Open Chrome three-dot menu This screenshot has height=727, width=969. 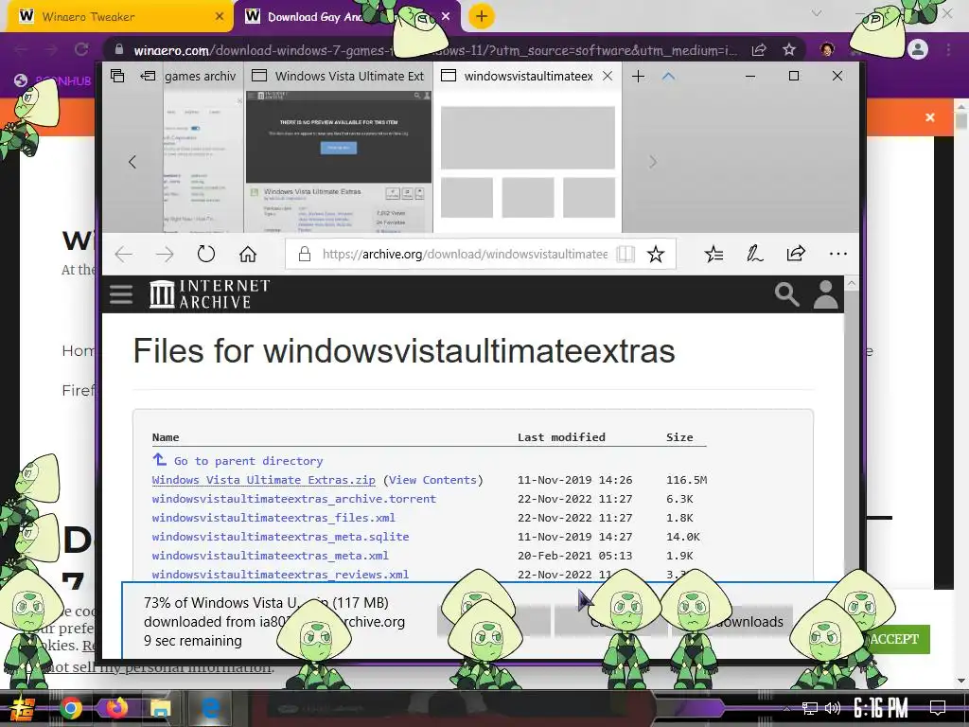tap(948, 49)
